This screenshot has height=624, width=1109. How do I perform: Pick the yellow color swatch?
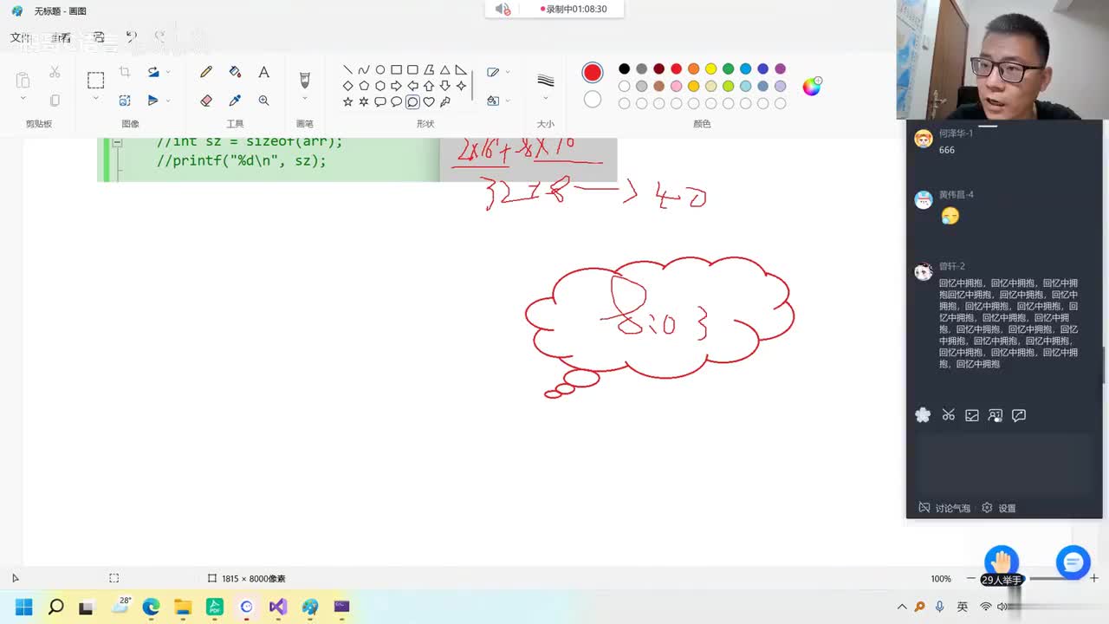pos(710,69)
